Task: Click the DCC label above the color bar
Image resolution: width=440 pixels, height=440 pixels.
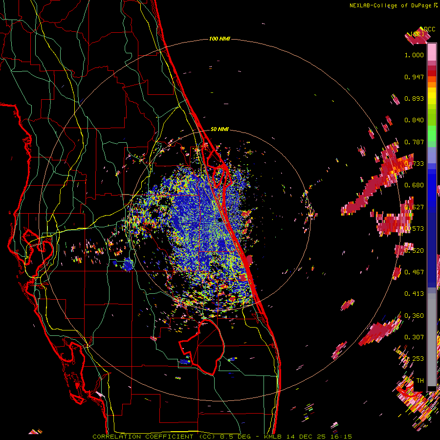Action: pos(429,29)
